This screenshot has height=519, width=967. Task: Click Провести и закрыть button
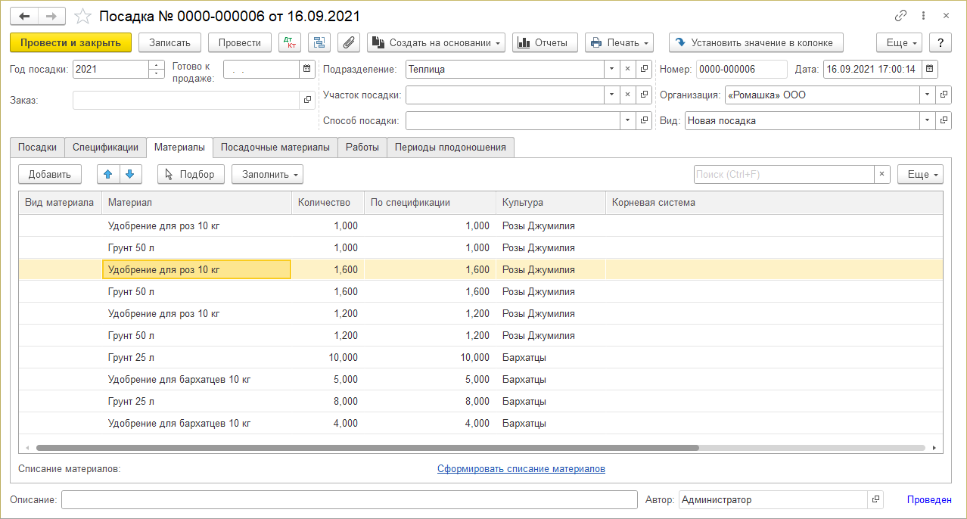(x=70, y=43)
